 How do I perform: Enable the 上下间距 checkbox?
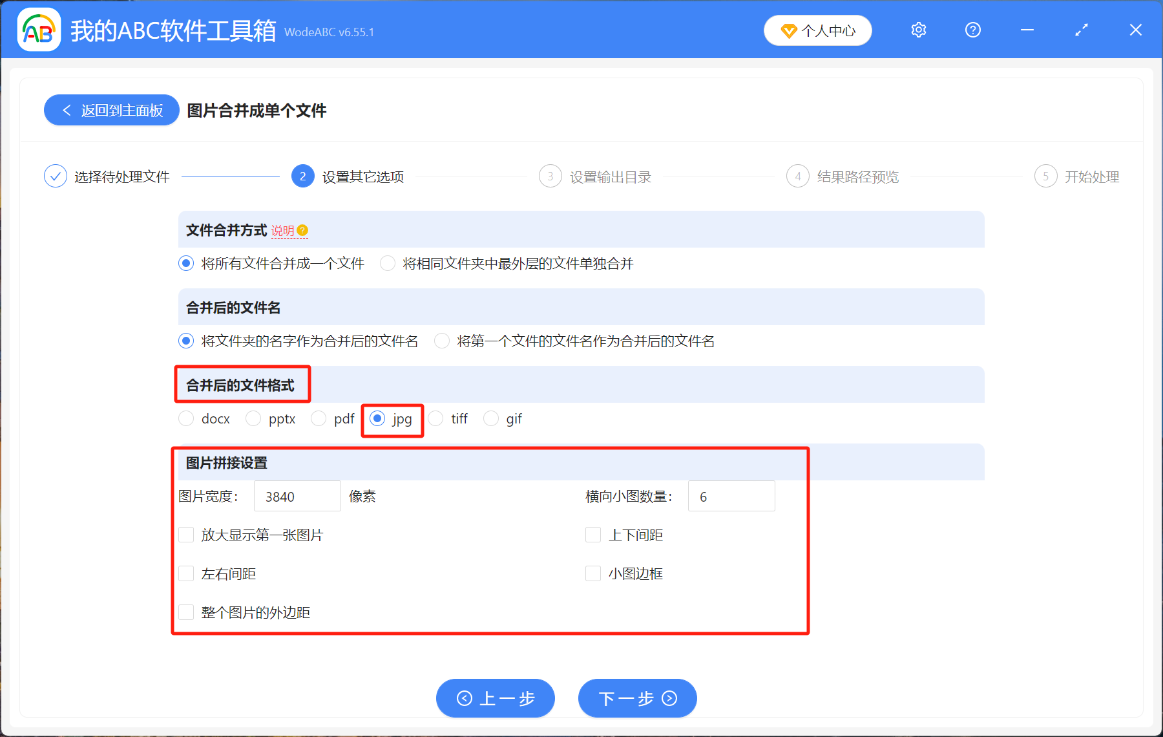point(592,535)
